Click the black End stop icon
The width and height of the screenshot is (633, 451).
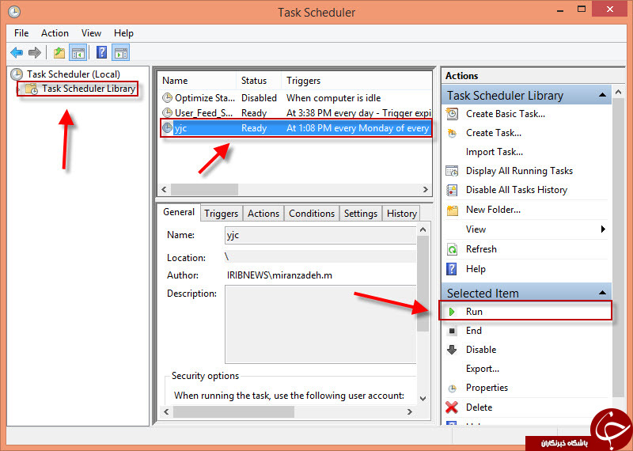tap(452, 331)
